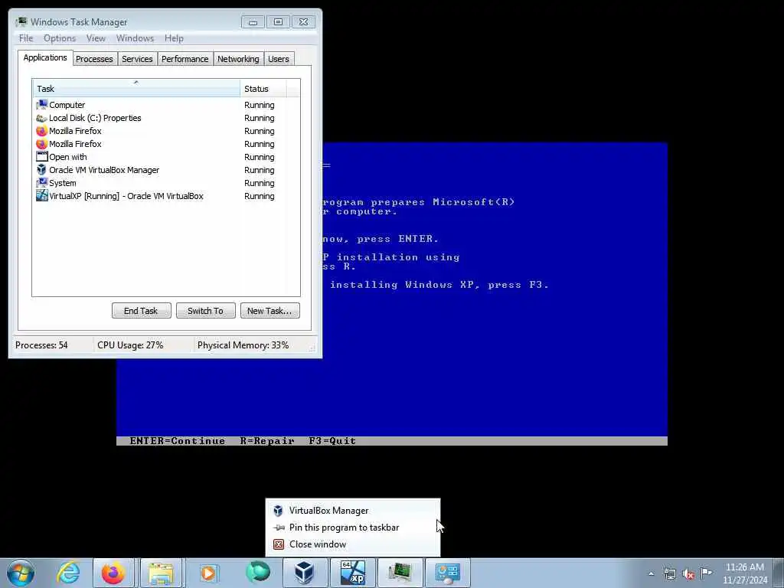Screen dimensions: 784x588
Task: Select the Computer task row text
Action: point(67,105)
